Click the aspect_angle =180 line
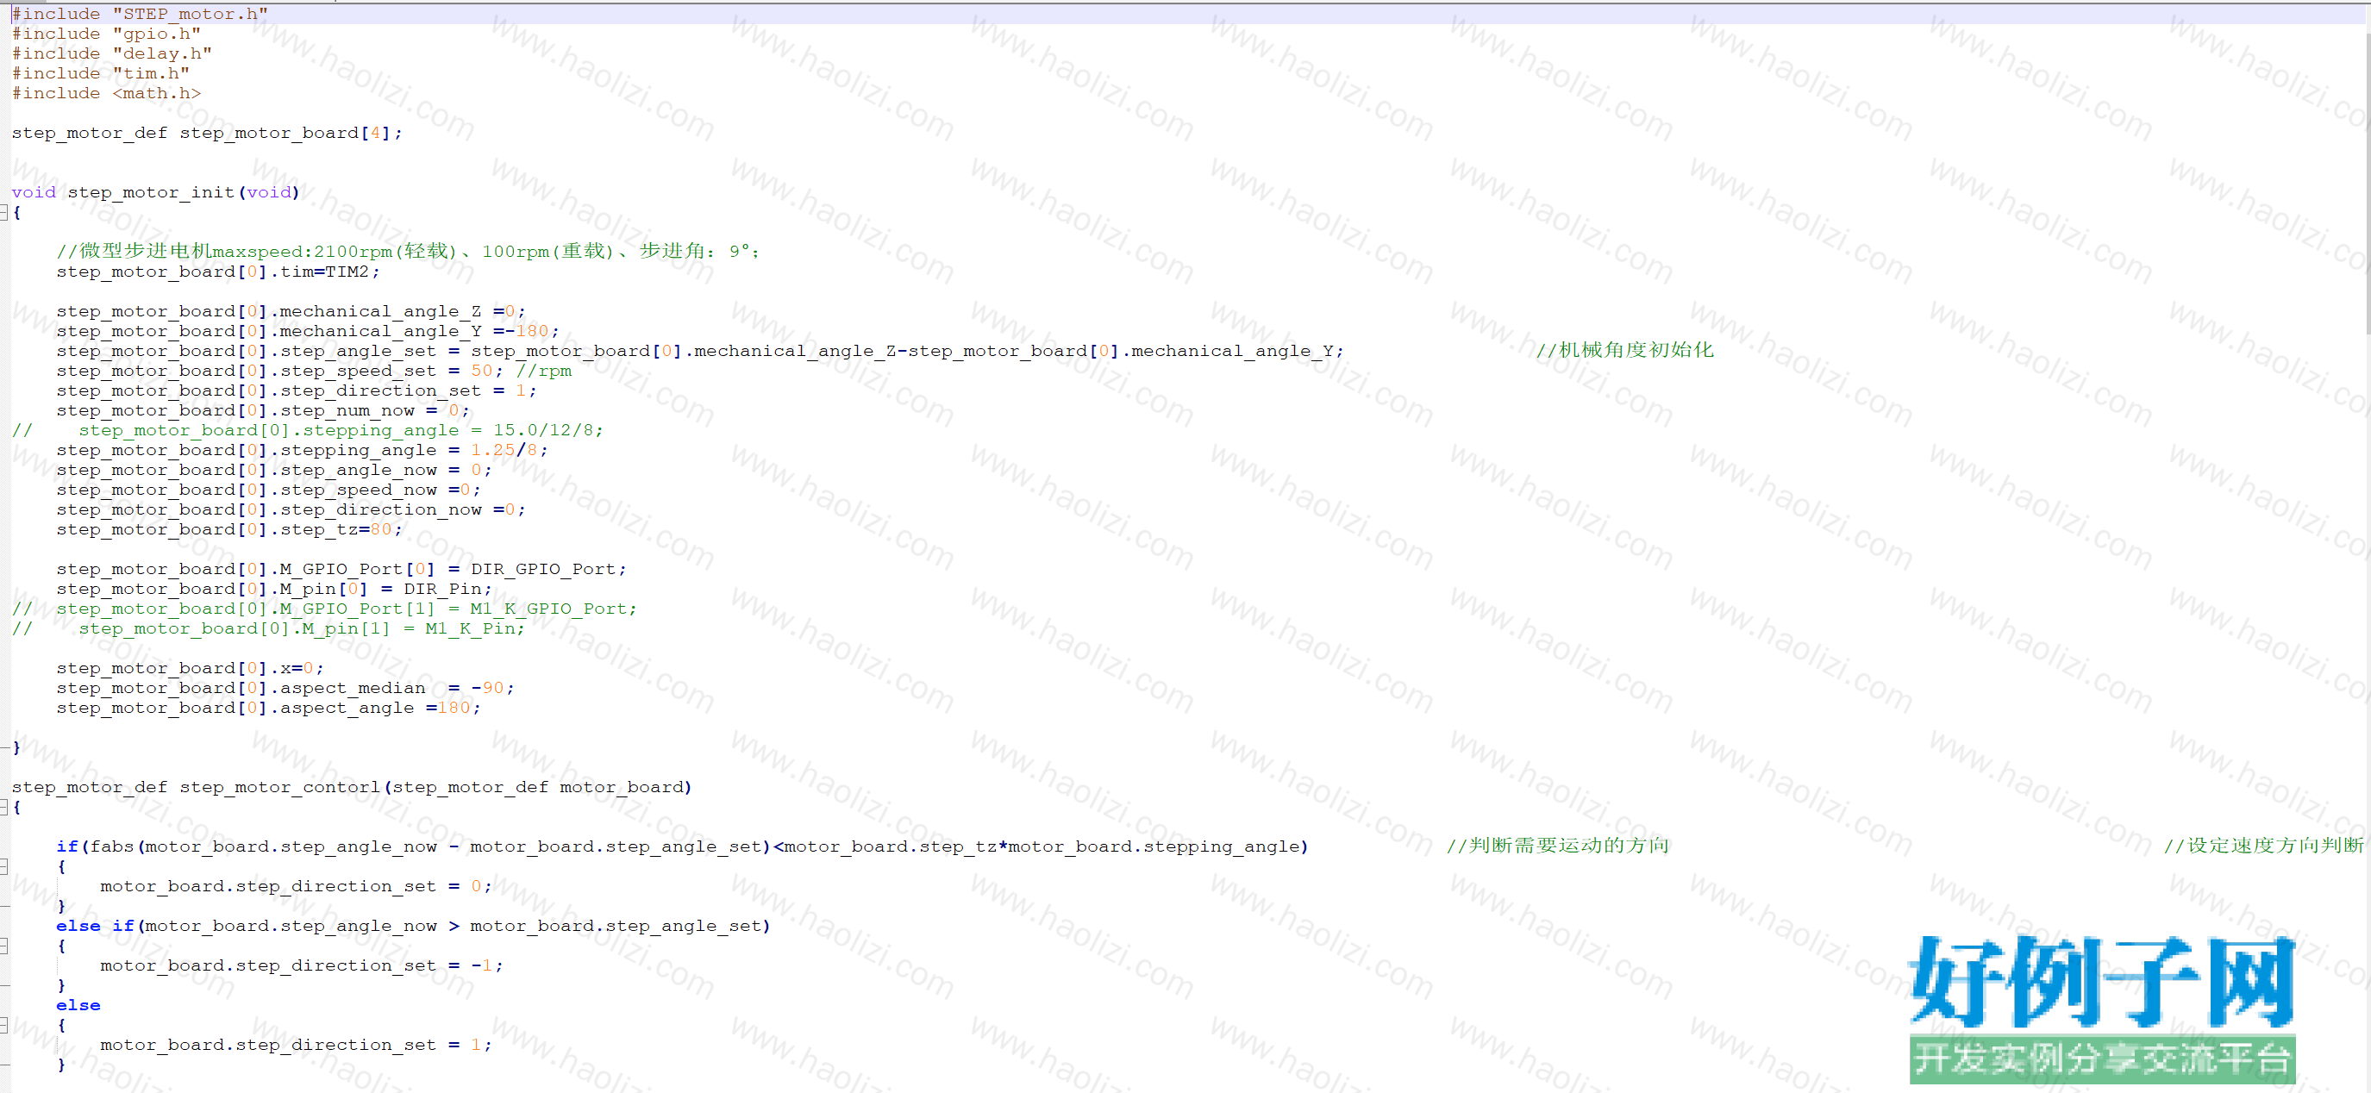This screenshot has height=1093, width=2371. point(269,709)
